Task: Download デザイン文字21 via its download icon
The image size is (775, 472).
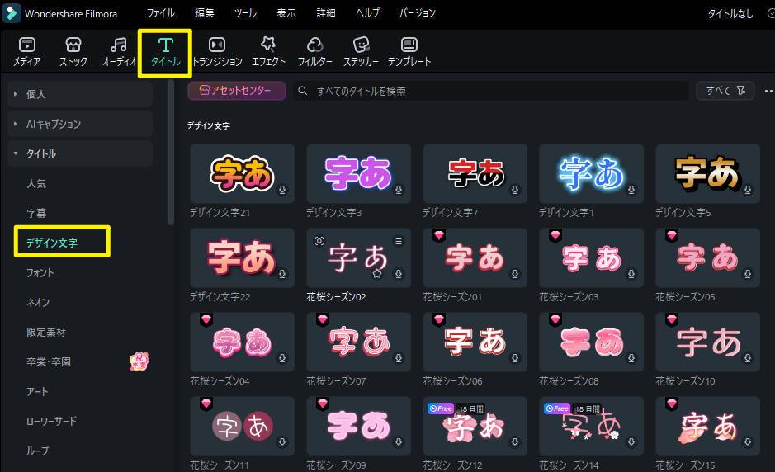Action: pos(282,190)
